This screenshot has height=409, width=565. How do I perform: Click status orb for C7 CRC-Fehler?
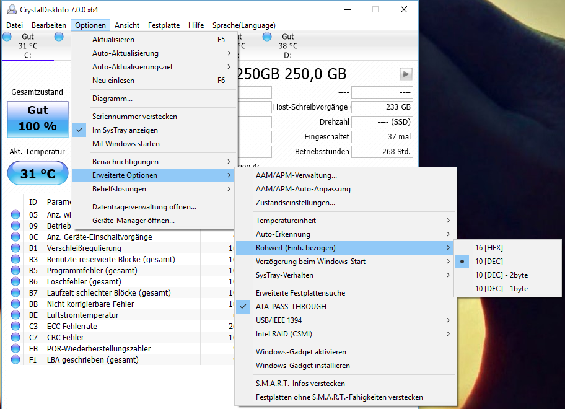pyautogui.click(x=15, y=337)
